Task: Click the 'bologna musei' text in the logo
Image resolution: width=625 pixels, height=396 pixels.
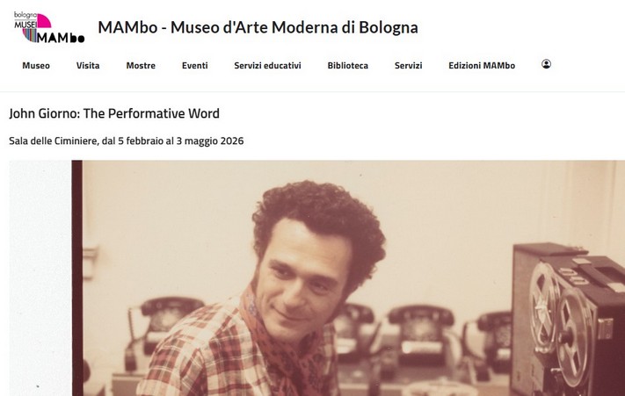Action: (x=25, y=19)
